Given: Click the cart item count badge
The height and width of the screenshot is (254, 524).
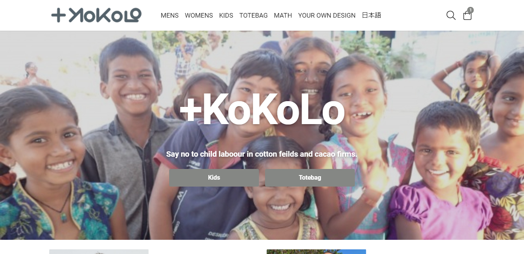Looking at the screenshot, I should tap(470, 10).
